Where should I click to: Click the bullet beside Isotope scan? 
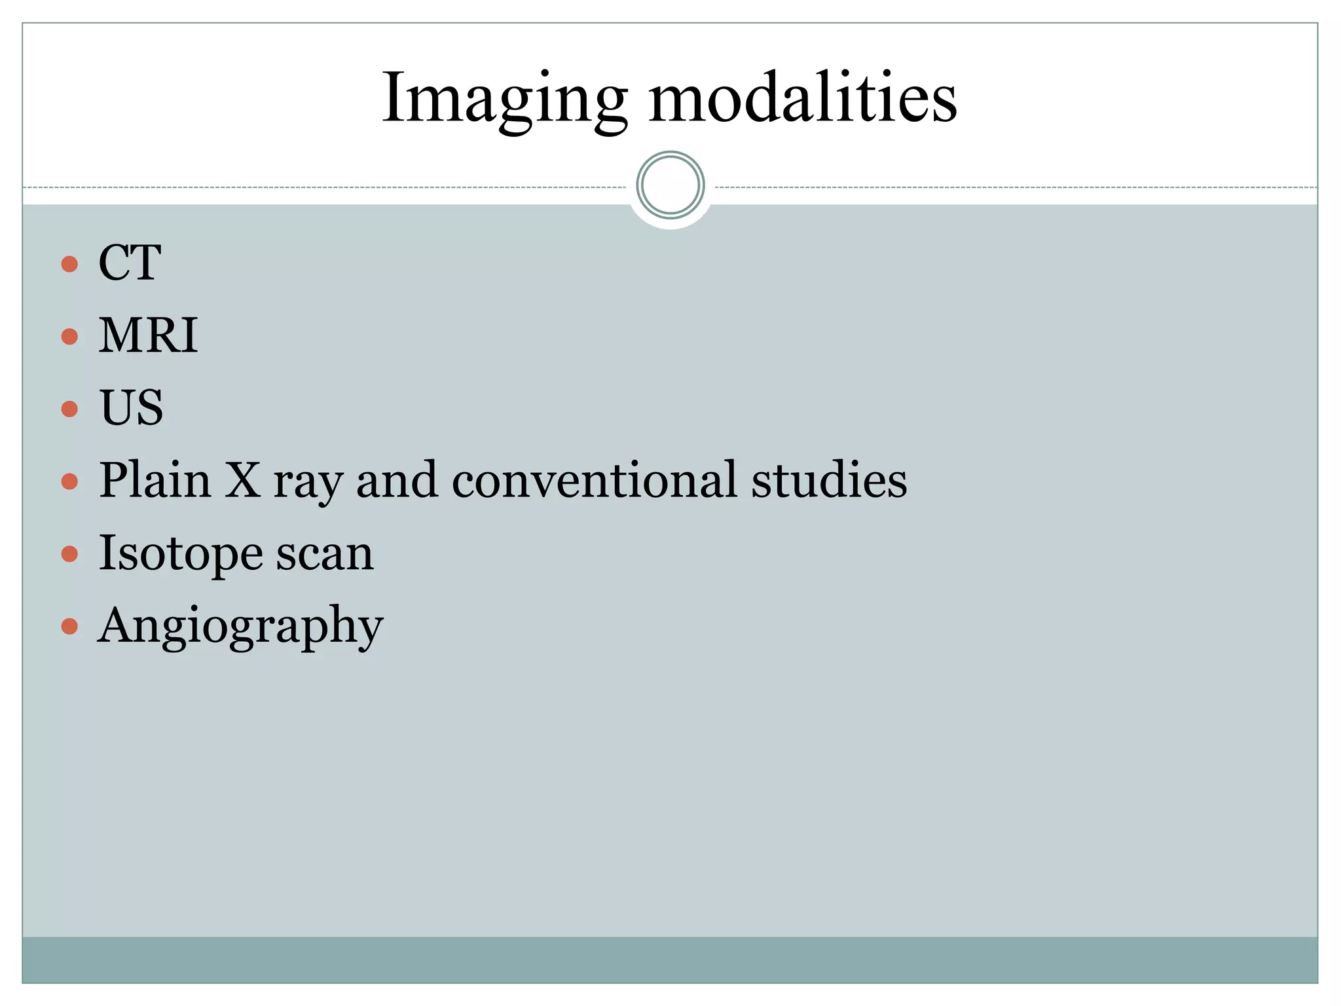(x=69, y=555)
